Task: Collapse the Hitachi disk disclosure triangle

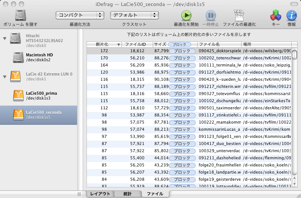Action: 5,39
